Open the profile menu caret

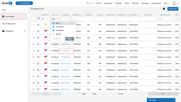[178, 3]
